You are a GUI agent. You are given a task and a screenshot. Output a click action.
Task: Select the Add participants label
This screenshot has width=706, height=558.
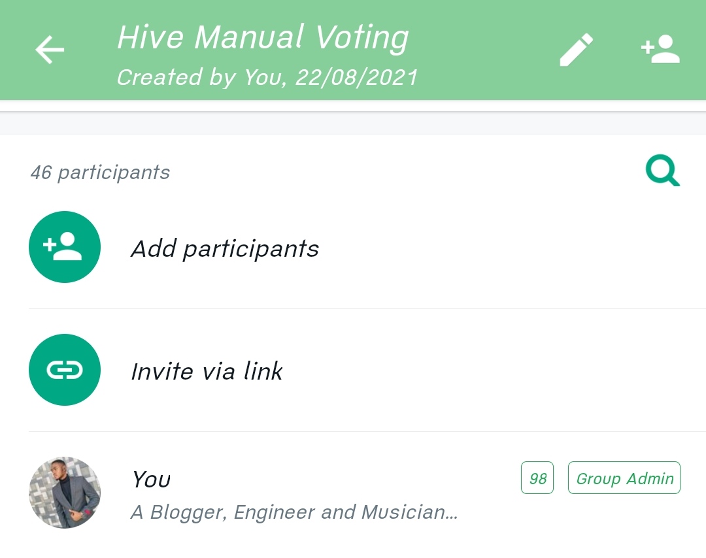point(225,249)
